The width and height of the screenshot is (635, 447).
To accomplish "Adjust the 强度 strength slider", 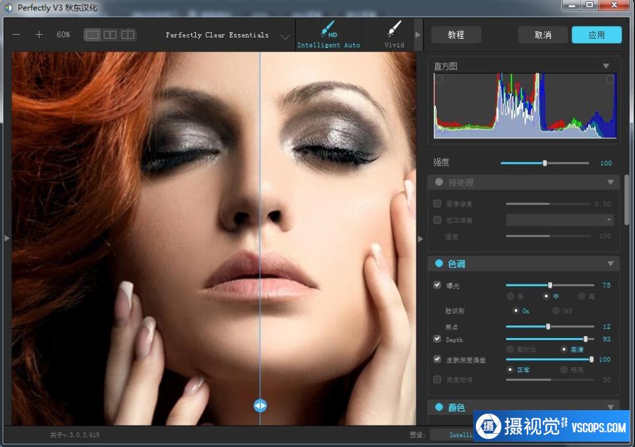I will tap(545, 163).
